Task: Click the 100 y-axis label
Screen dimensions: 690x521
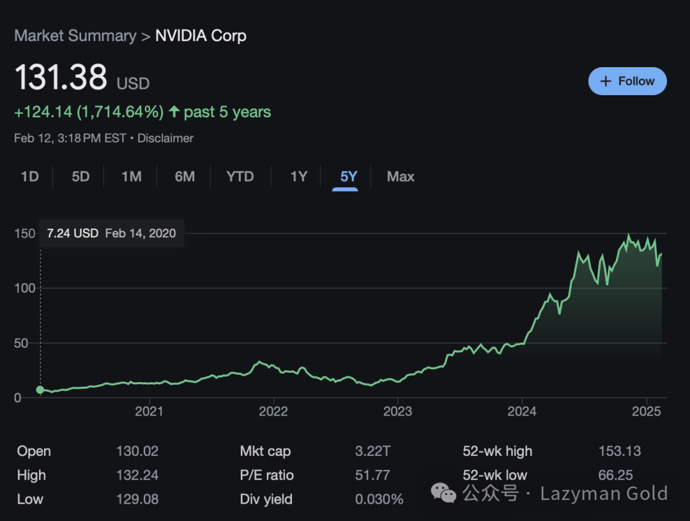Action: coord(25,288)
